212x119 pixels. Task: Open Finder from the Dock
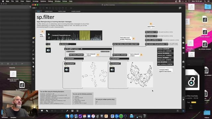pyautogui.click(x=67, y=116)
